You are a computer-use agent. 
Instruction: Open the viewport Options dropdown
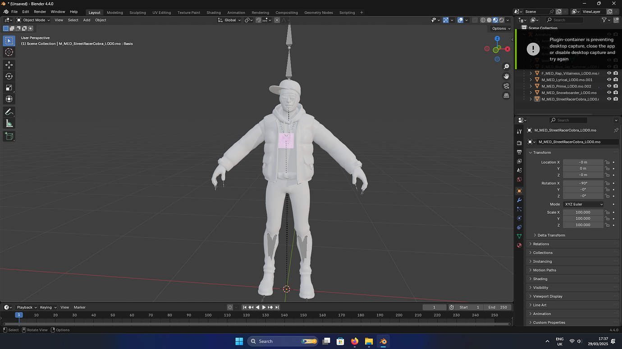[x=501, y=28]
